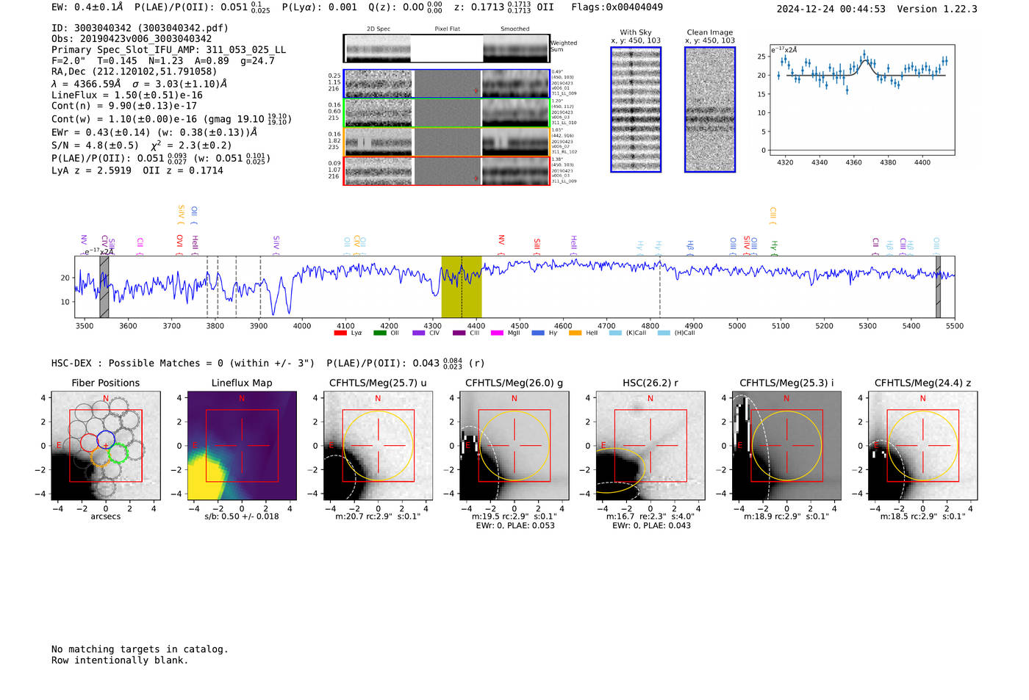Click the green OII legend swatch

click(379, 333)
